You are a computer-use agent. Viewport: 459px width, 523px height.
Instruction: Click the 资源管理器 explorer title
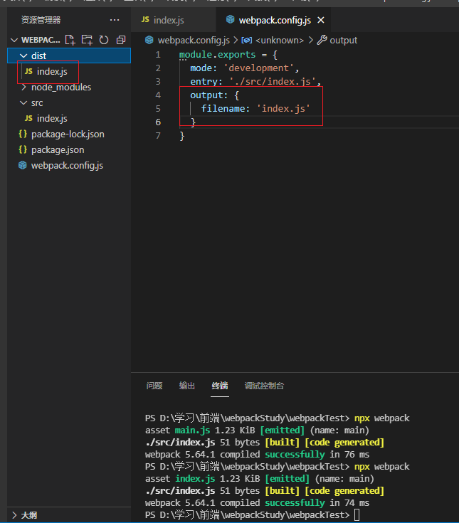(41, 20)
